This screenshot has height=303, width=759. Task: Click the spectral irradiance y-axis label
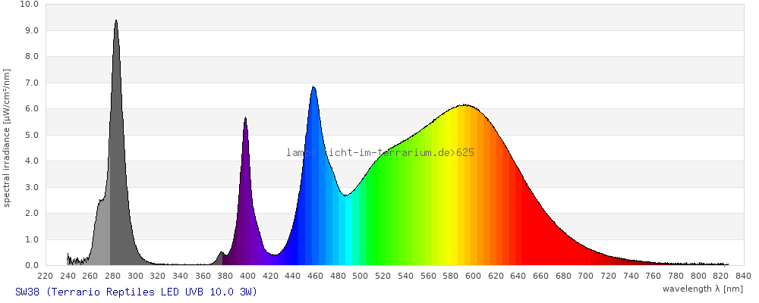(7, 137)
